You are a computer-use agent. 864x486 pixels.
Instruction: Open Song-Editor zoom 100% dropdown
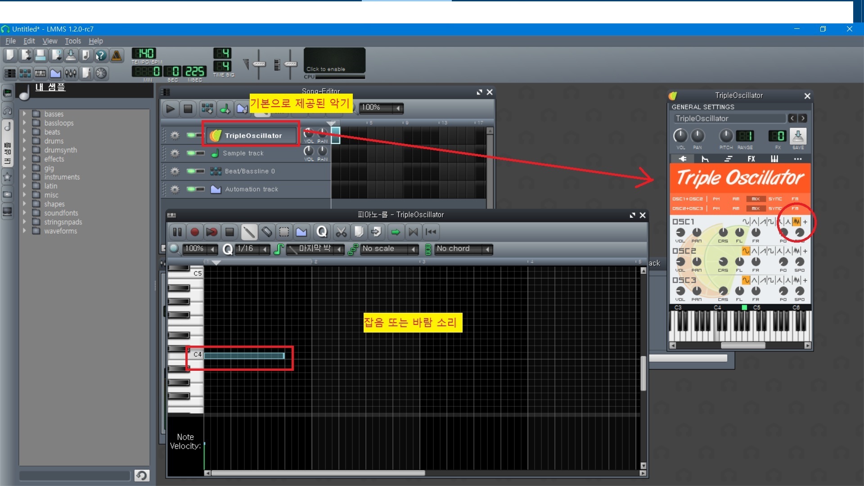tap(381, 108)
